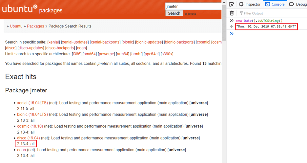Limit search to cosmic suite
This screenshot has width=307, height=163.
tap(203, 42)
